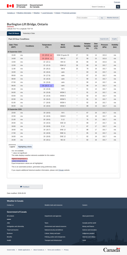Open Canada and the world link
This screenshot has height=255, width=127.
(x=89, y=223)
